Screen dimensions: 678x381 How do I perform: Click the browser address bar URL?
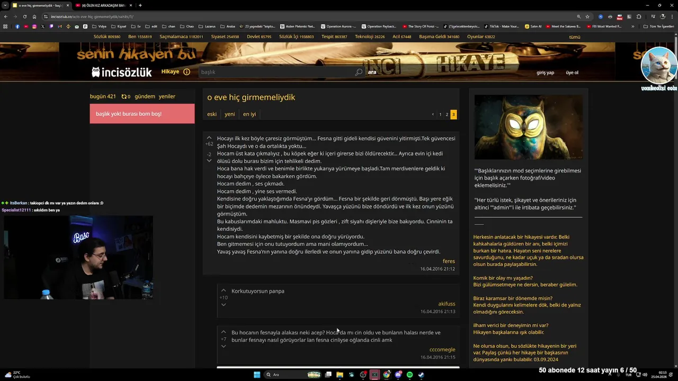92,16
